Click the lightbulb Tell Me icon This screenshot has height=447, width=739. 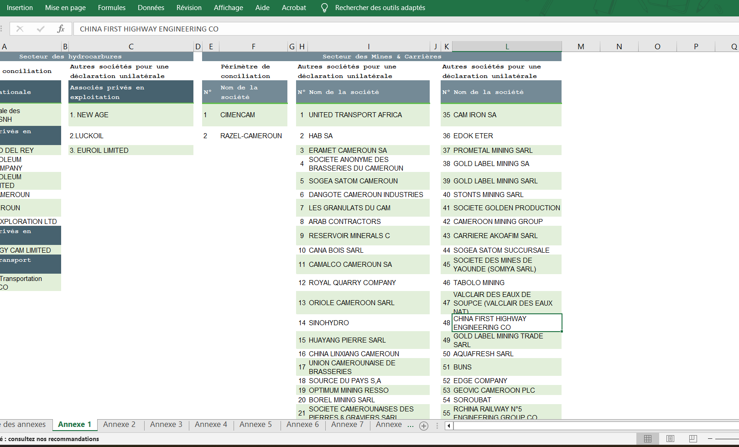tap(324, 8)
